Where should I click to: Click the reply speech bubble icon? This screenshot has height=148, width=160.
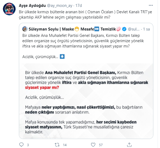pyautogui.click(x=22, y=145)
